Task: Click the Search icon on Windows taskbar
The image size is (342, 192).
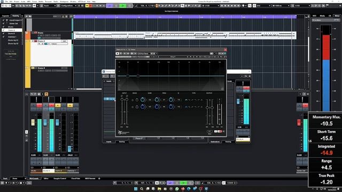Action: point(142,189)
